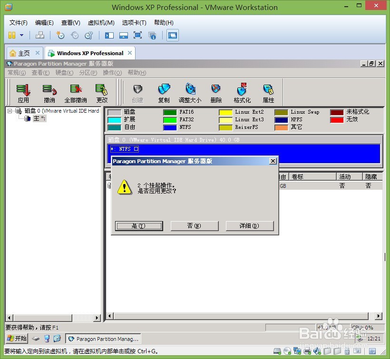Open Paragon 操作(O) menu
The height and width of the screenshot is (359, 390).
(x=112, y=73)
